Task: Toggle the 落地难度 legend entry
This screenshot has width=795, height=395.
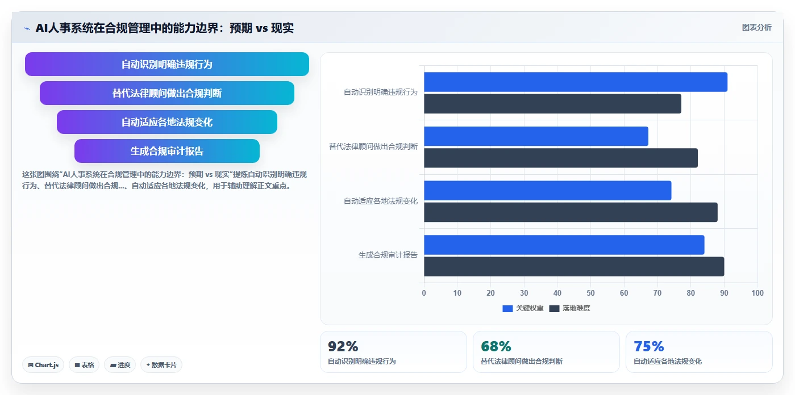Action: (569, 308)
